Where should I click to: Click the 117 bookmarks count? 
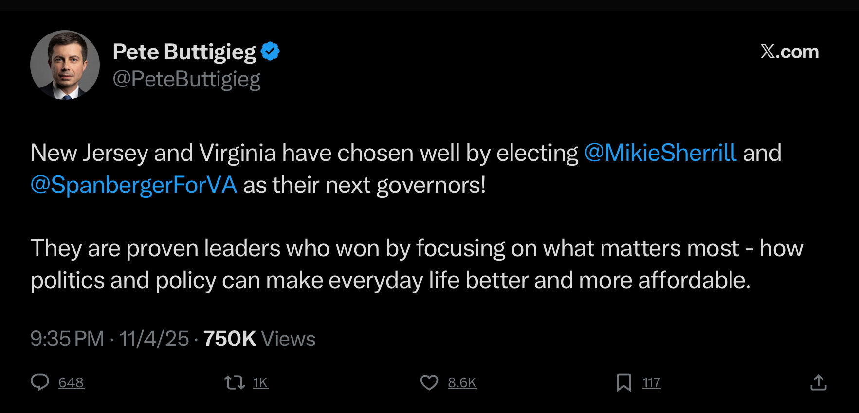[x=651, y=383]
